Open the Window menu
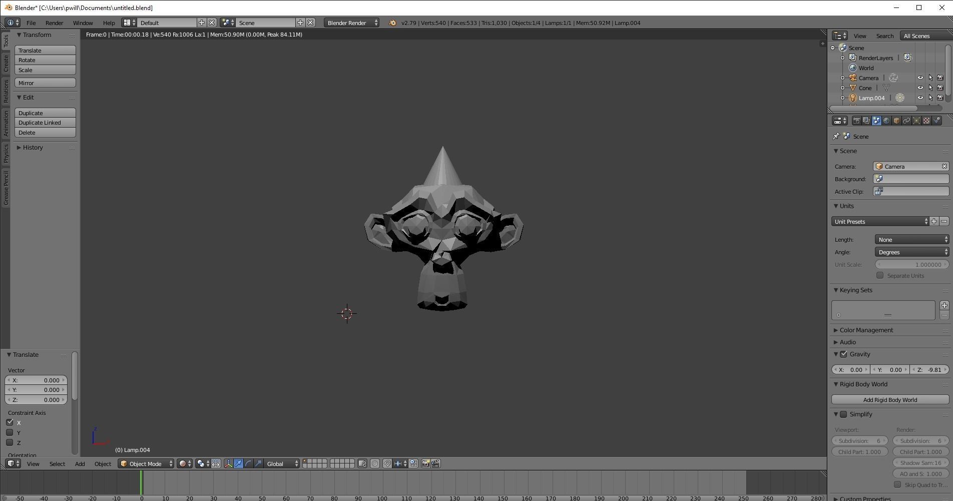This screenshot has height=501, width=953. (x=83, y=23)
